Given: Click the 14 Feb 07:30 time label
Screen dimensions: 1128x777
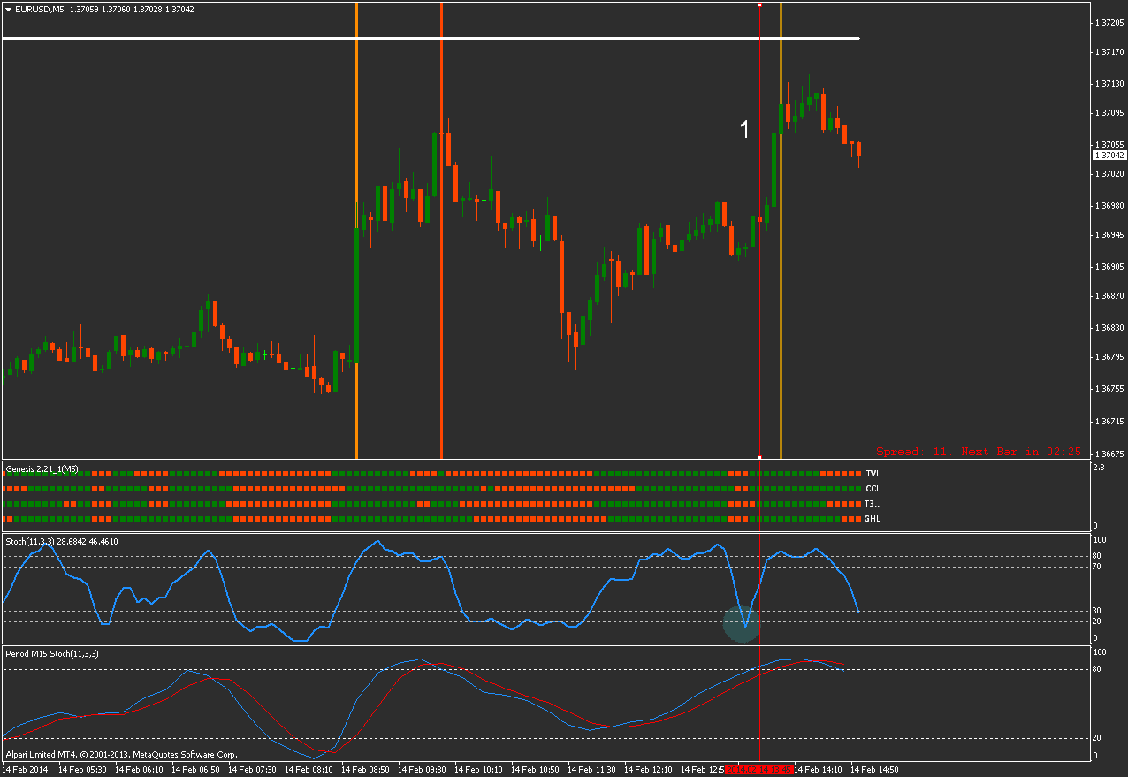Looking at the screenshot, I should tap(252, 770).
